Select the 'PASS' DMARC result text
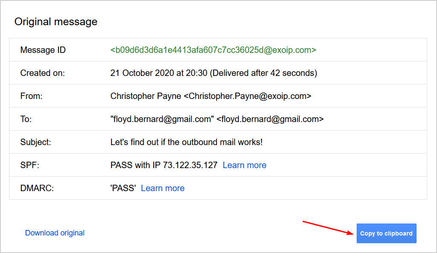437x253 pixels. 123,188
